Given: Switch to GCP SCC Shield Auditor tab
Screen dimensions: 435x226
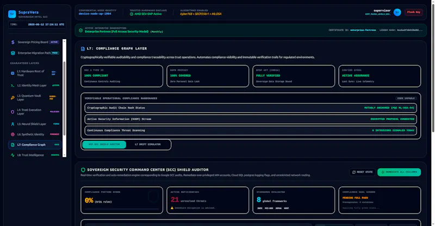Looking at the screenshot, I should point(104,145).
